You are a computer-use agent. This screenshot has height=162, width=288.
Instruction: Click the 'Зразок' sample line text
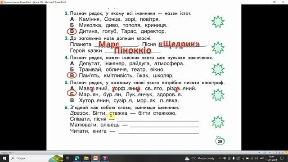point(123,113)
